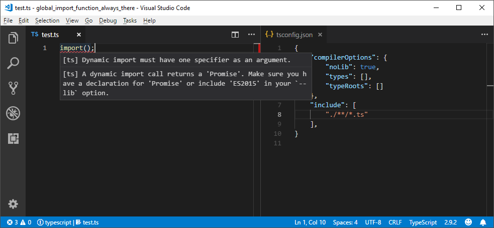Click test.ts project item in status bar
Screen dimensions: 494x228
[x=87, y=222]
